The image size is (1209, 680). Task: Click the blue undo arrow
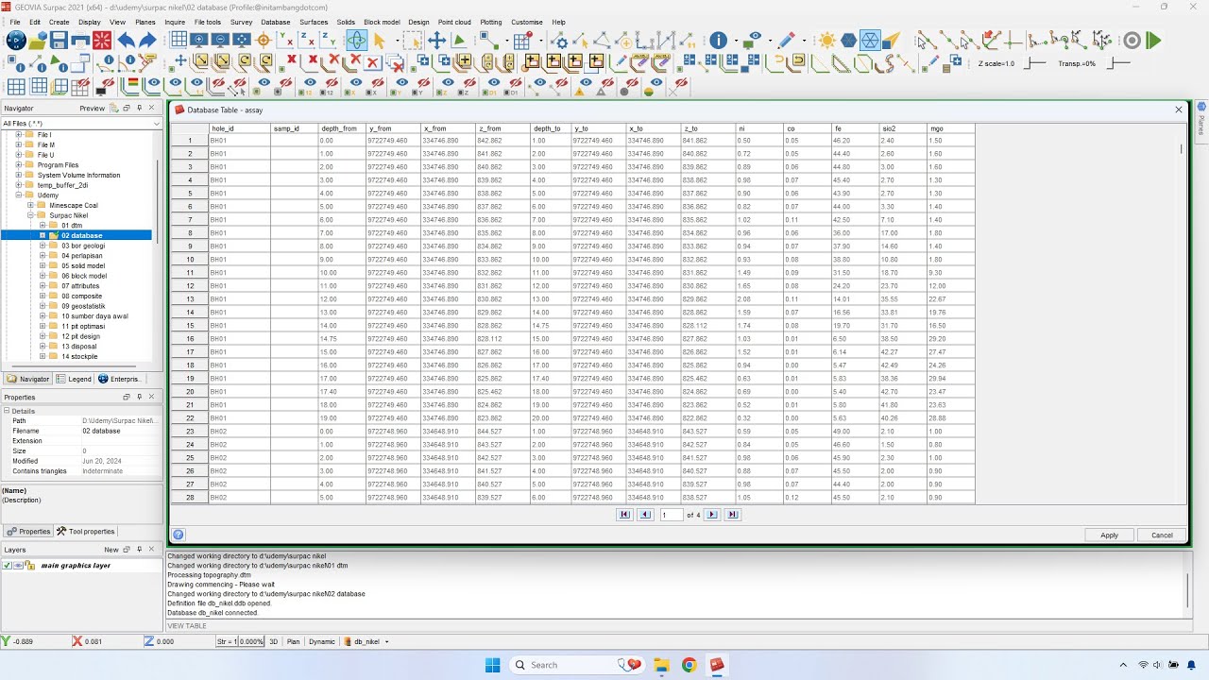pos(125,41)
